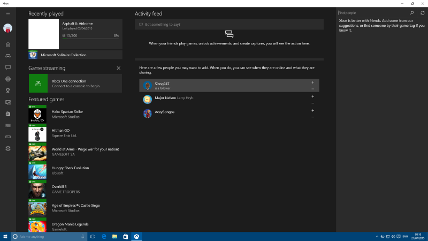Viewport: 428px width, 241px height.
Task: Add AceyBongos with plus icon
Action: tap(313, 111)
